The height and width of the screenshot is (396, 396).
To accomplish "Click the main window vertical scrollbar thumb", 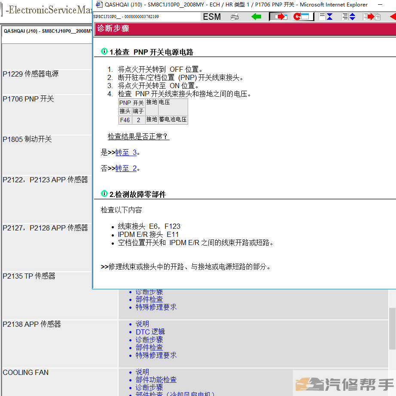I will point(392,329).
